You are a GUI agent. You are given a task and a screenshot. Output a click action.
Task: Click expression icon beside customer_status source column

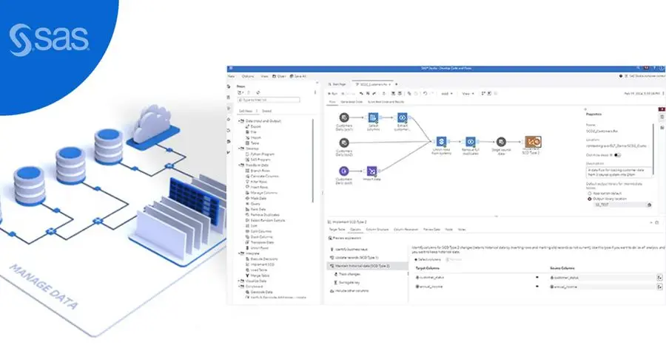[x=659, y=278]
